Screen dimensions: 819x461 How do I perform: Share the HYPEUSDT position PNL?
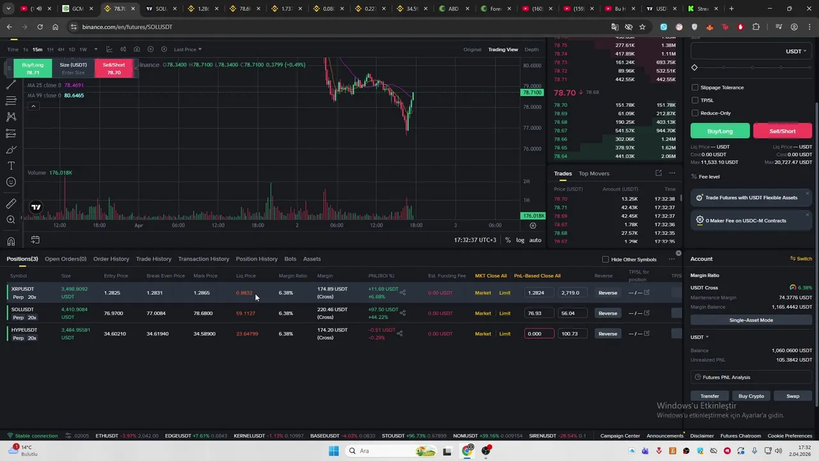[399, 334]
